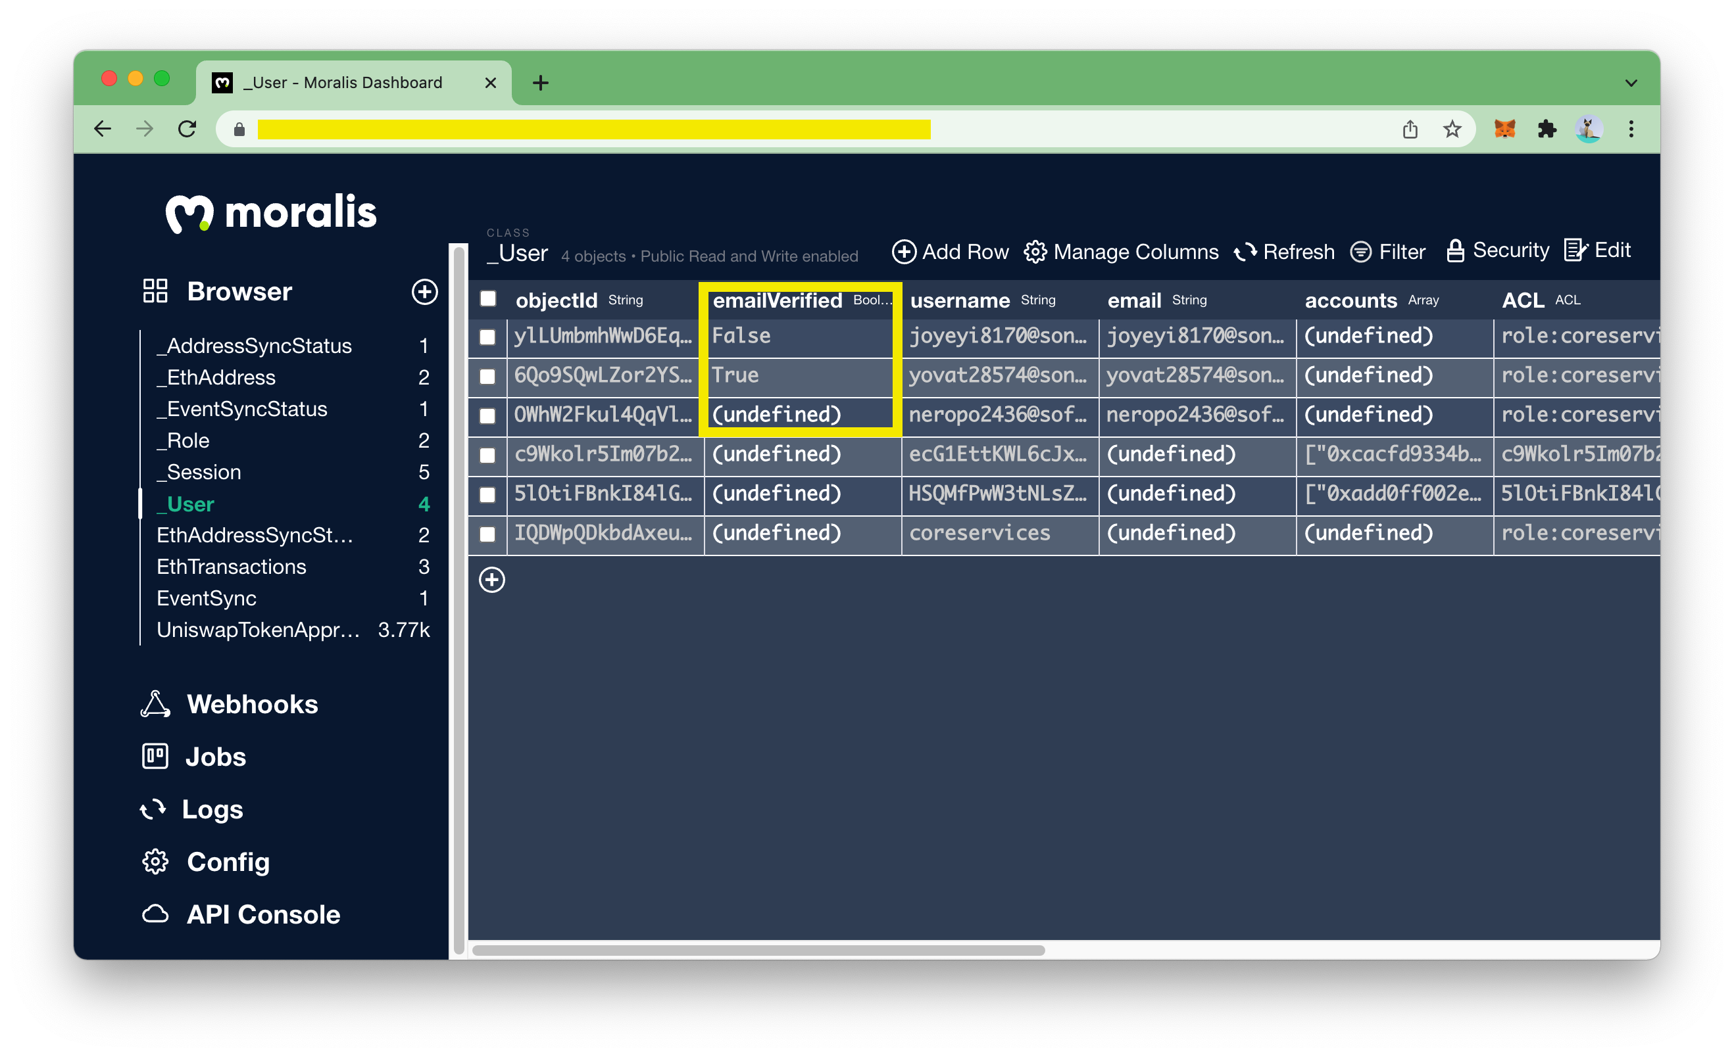Open Chrome three-dot menu
This screenshot has width=1734, height=1057.
(1631, 129)
